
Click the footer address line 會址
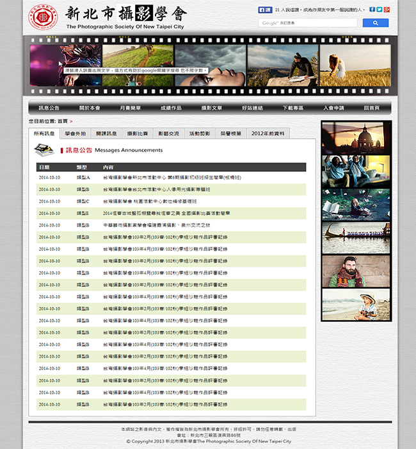click(x=209, y=436)
